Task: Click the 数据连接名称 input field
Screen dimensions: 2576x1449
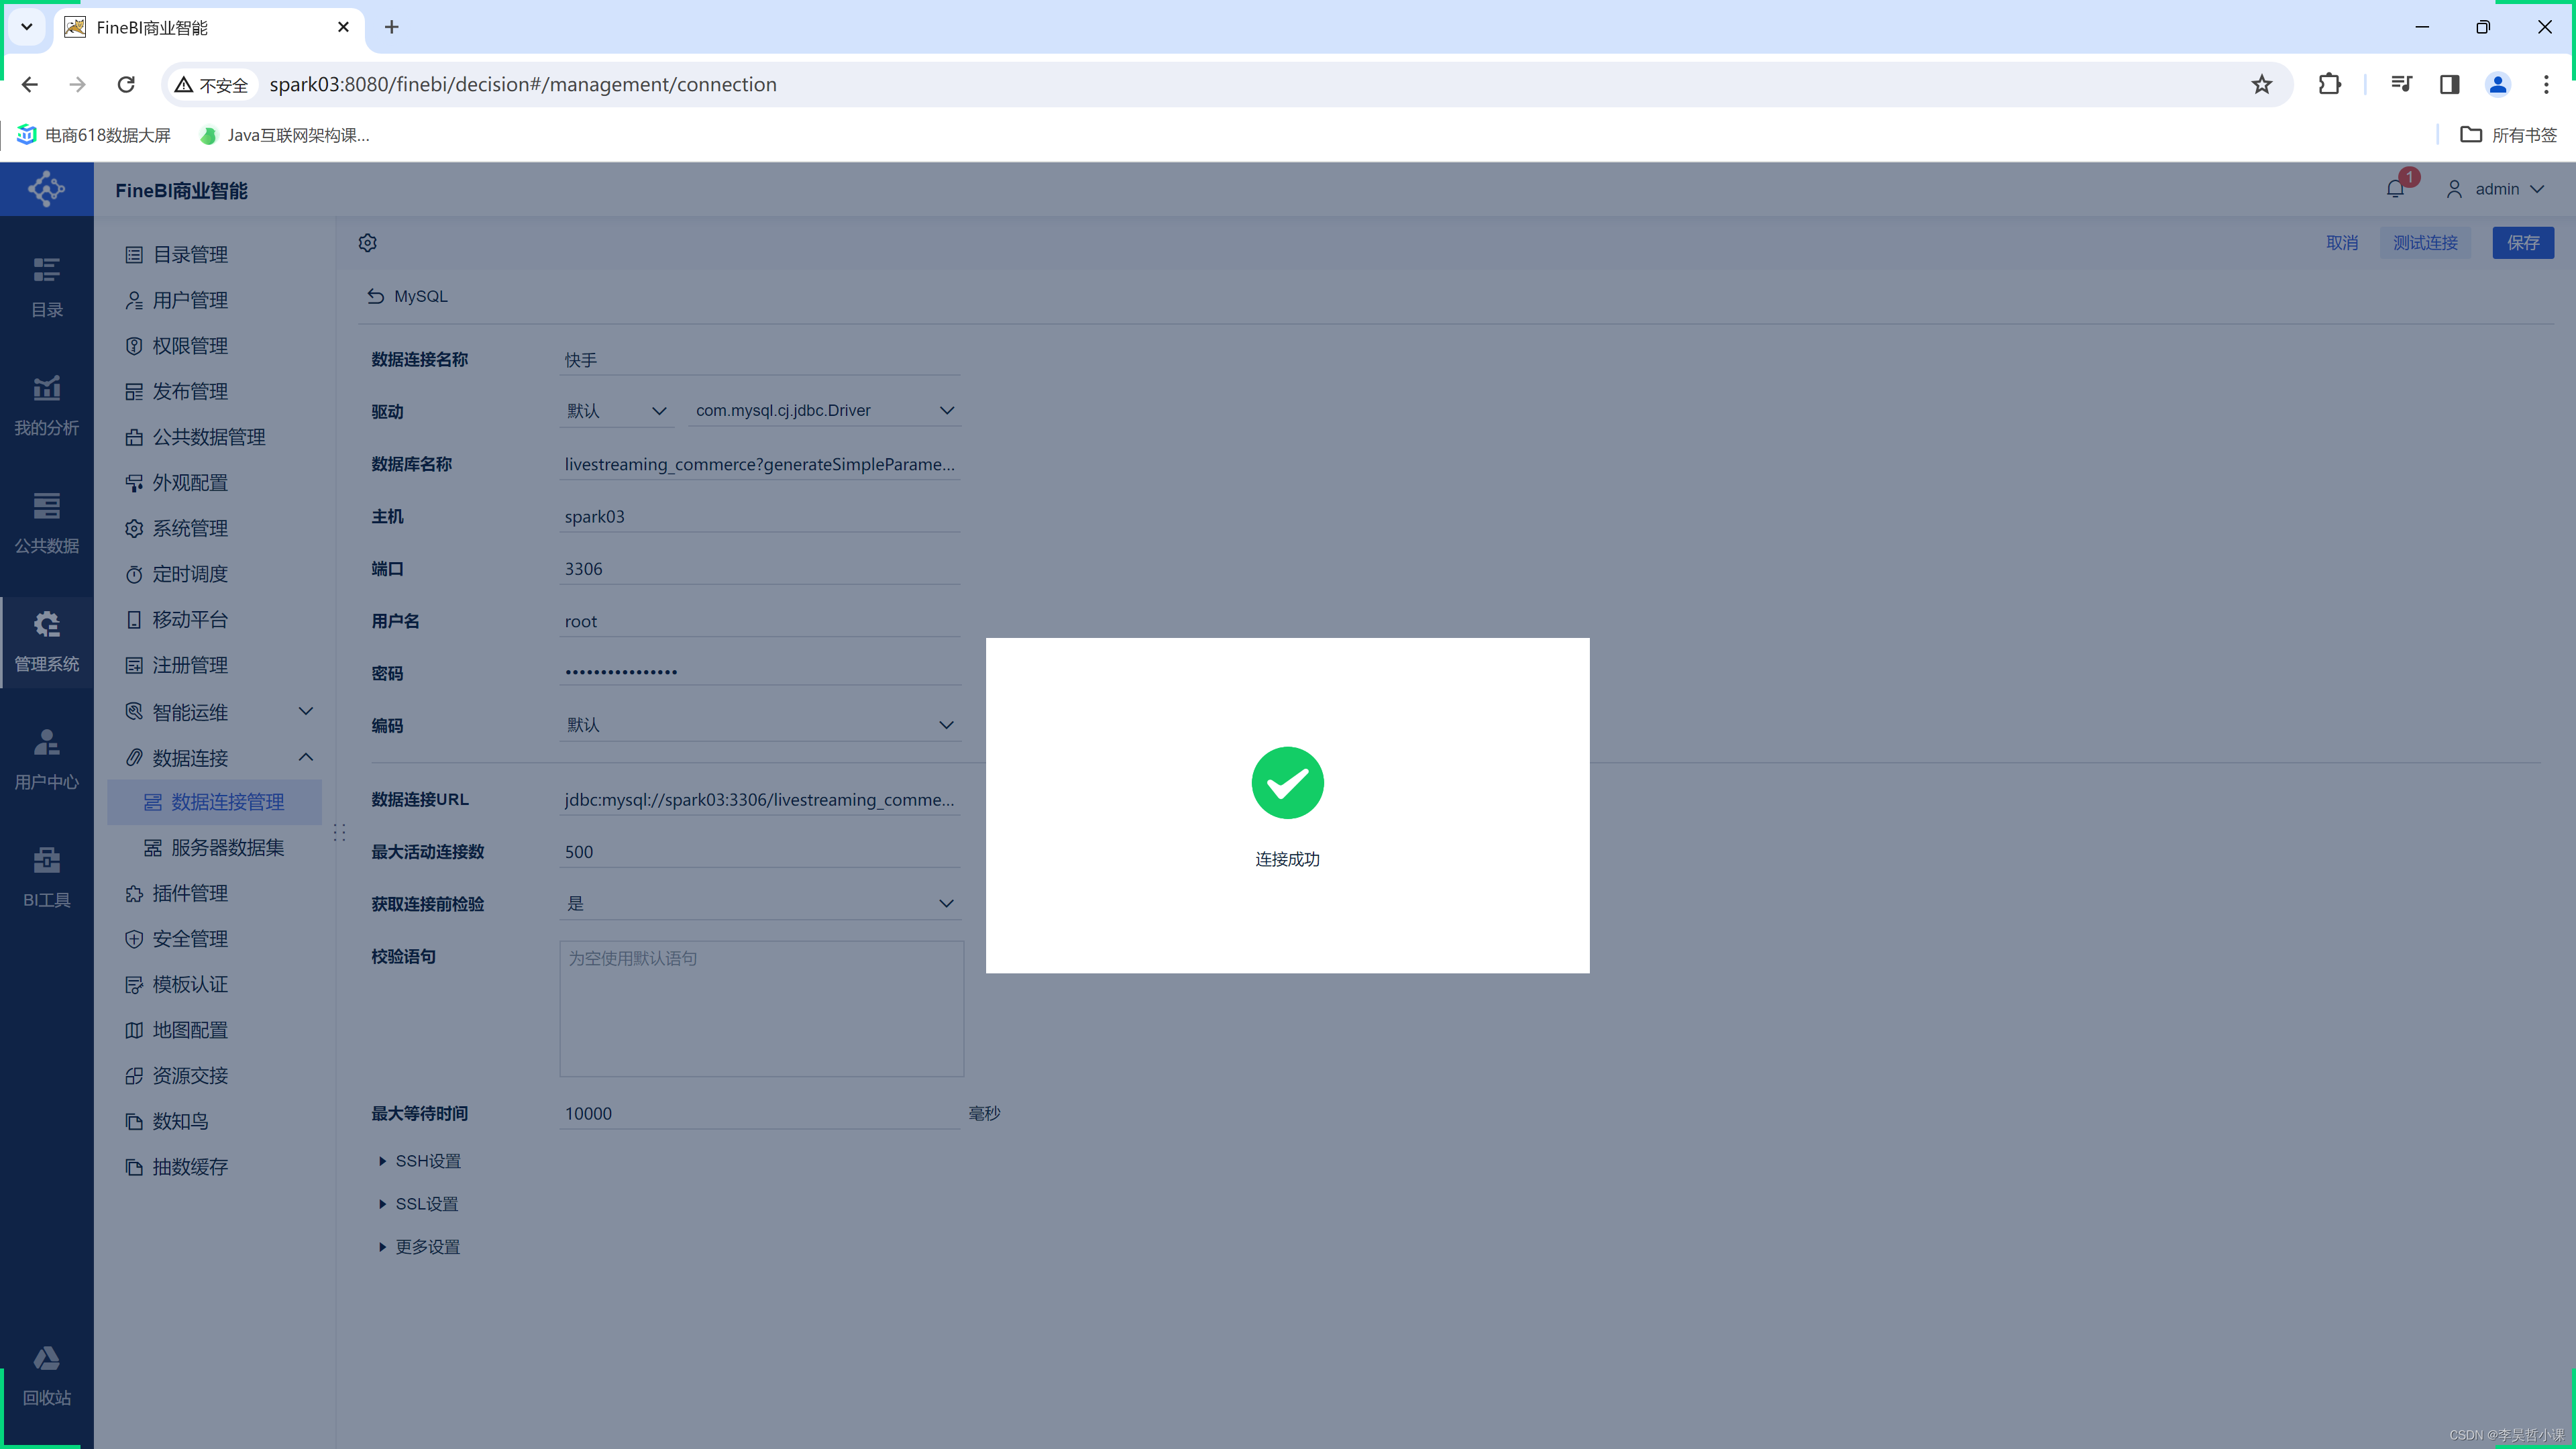Action: tap(760, 360)
